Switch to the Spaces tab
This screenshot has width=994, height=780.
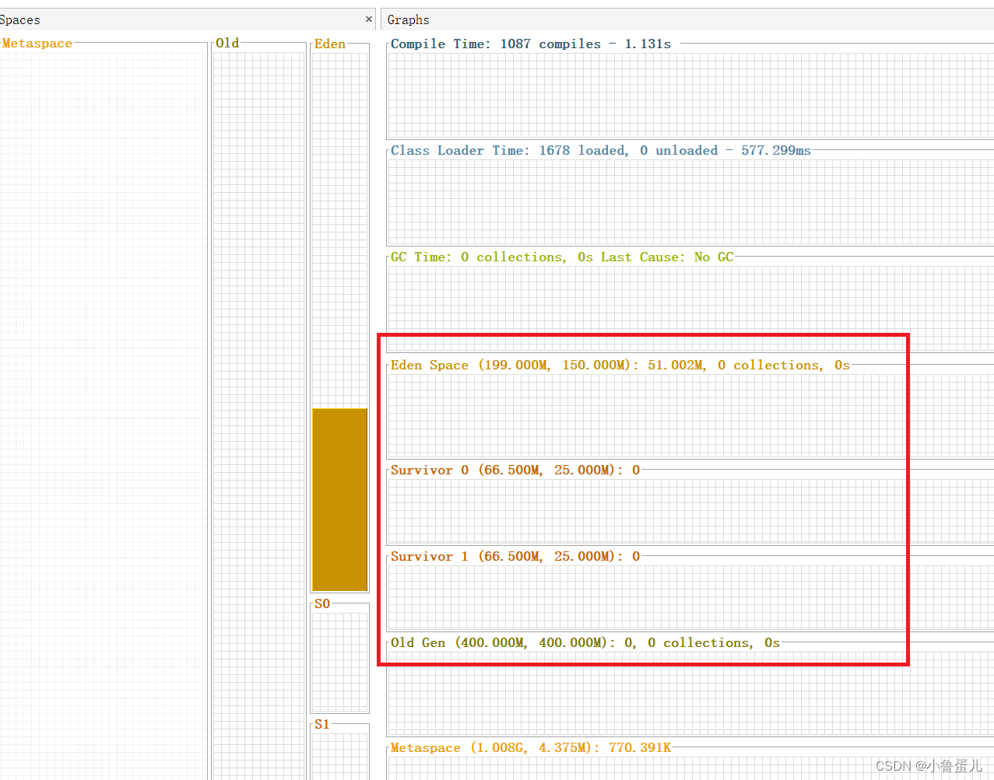pyautogui.click(x=20, y=19)
